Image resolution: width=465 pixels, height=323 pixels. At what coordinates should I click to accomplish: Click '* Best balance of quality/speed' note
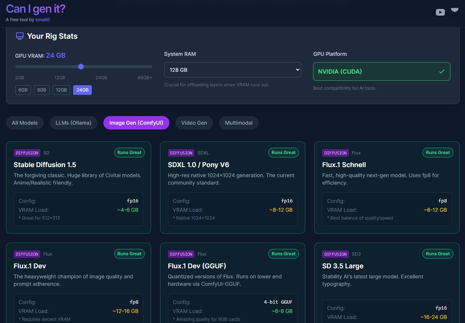360,218
